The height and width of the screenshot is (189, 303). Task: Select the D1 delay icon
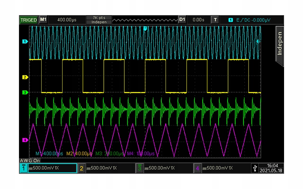(182, 20)
